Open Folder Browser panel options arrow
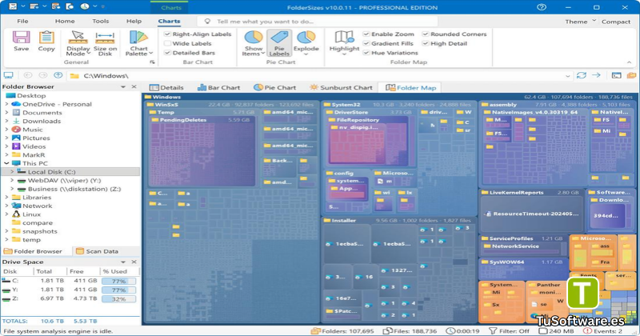640x336 pixels. [123, 86]
